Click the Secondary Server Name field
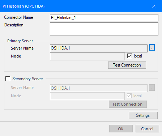 pos(99,88)
